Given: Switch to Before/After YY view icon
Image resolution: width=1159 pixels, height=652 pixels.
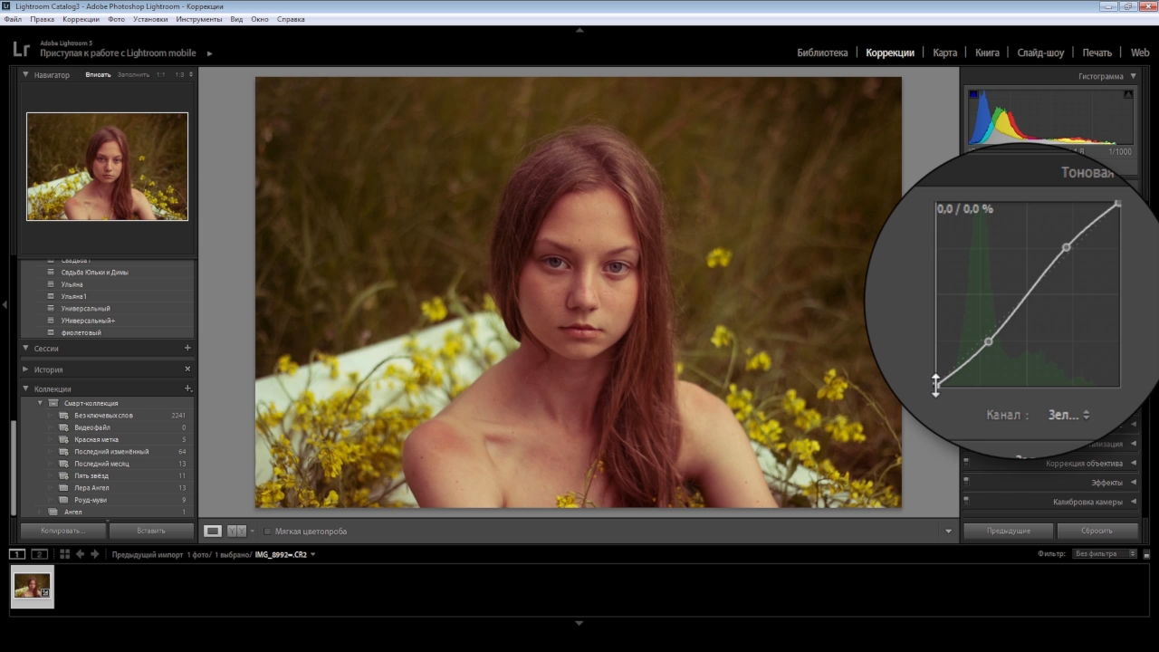Looking at the screenshot, I should coord(236,531).
